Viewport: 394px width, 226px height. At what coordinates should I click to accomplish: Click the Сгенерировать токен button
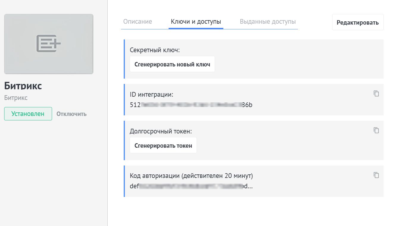click(163, 145)
